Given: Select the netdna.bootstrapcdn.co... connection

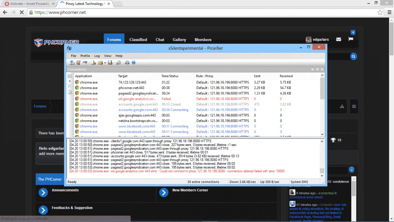Looking at the screenshot, I should 197,121.
